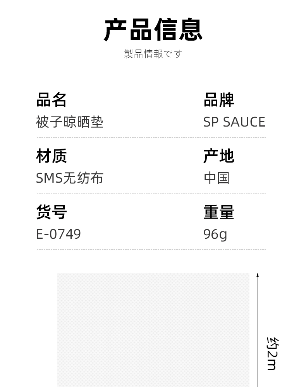Click the 约2m length label

[272, 354]
